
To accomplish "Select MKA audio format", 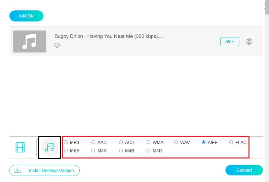I will coord(66,151).
